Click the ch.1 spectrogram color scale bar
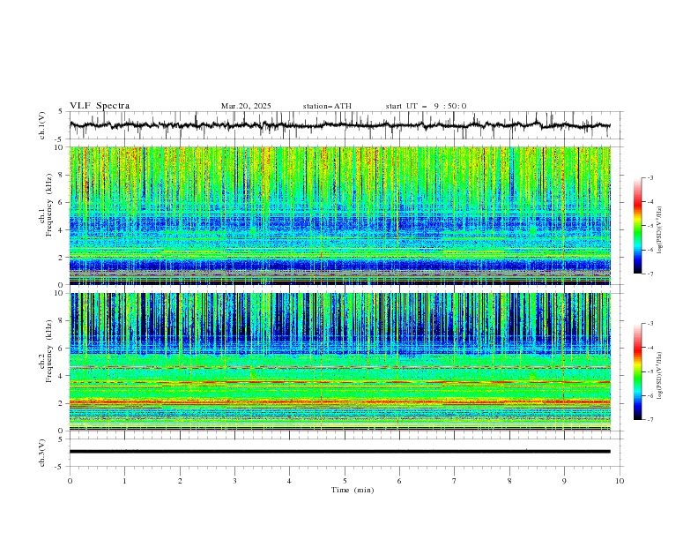The height and width of the screenshot is (540, 698). [637, 225]
